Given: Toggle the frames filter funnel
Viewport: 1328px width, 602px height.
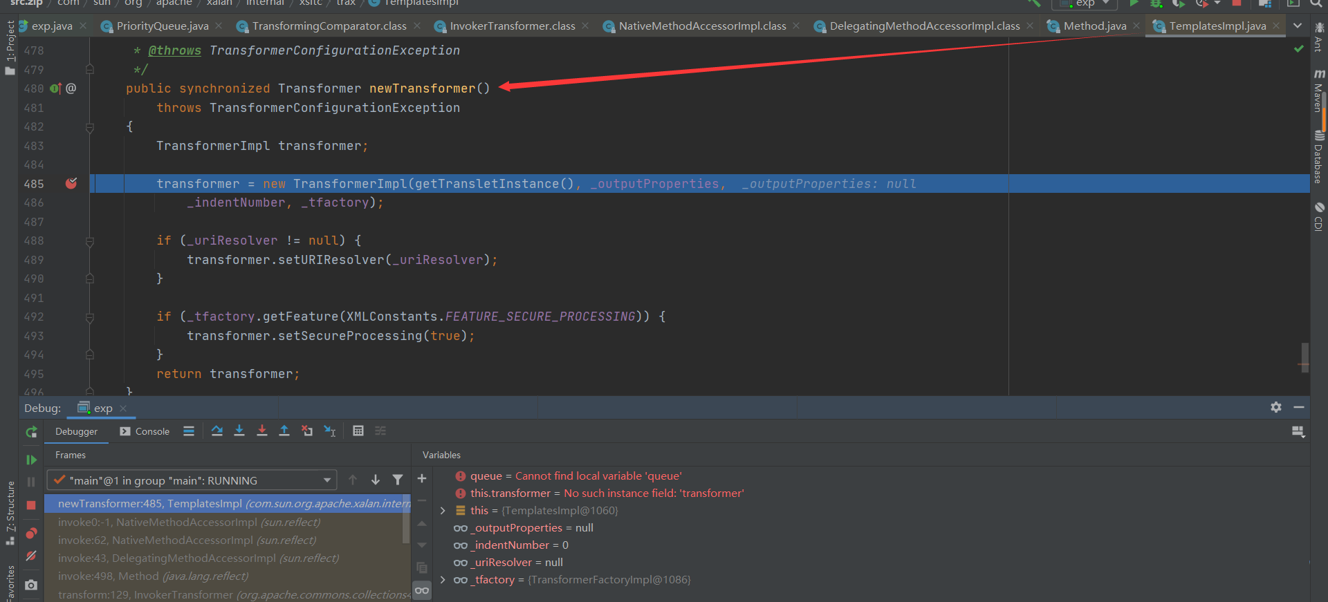Looking at the screenshot, I should click(398, 480).
